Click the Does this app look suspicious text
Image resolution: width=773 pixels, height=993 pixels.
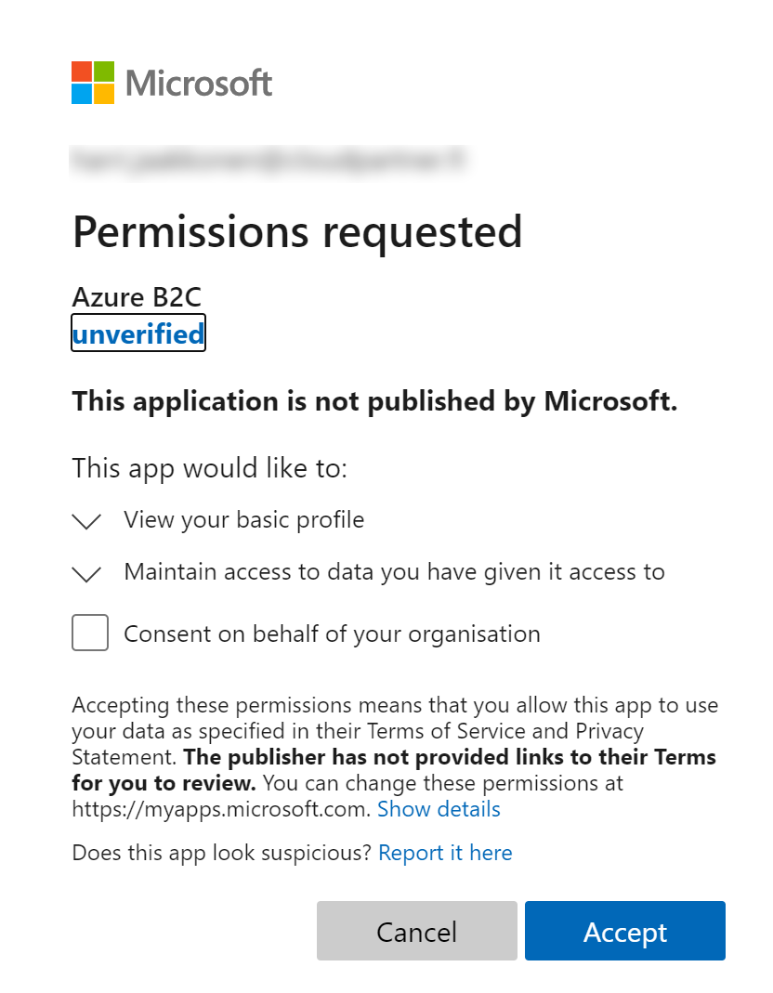(221, 853)
